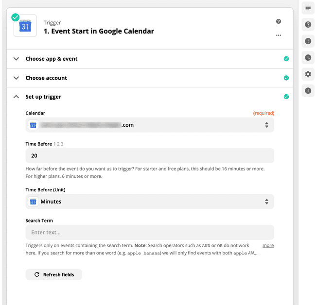The image size is (316, 305).
Task: Open the settings gear in the sidebar
Action: pos(308,74)
